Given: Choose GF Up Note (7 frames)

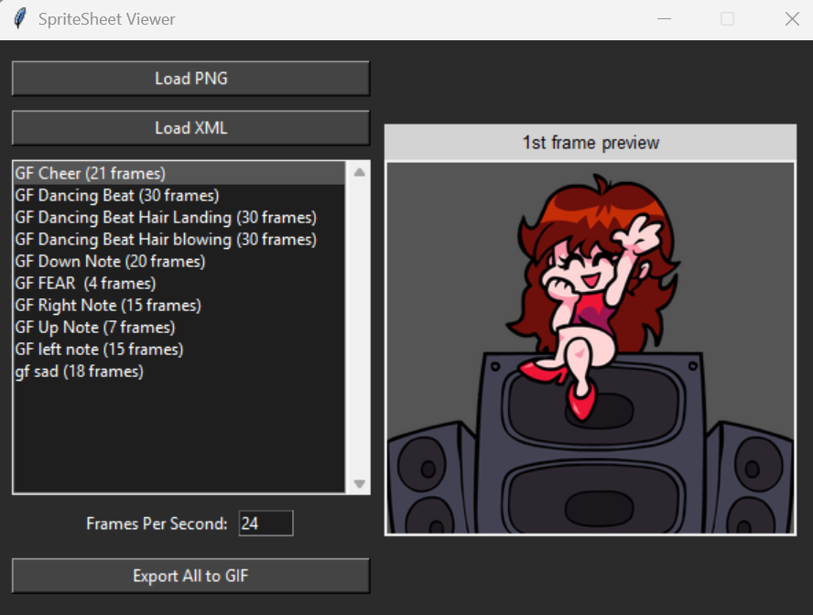Looking at the screenshot, I should pyautogui.click(x=179, y=328).
